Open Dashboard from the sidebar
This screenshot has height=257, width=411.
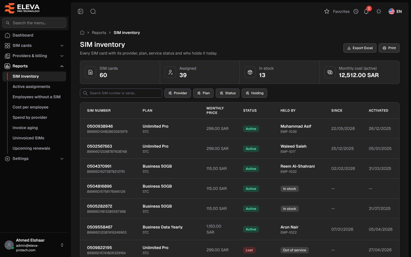(x=34, y=35)
